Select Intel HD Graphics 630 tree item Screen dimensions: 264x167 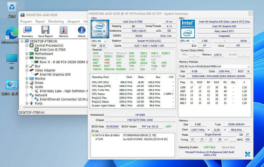(55, 75)
